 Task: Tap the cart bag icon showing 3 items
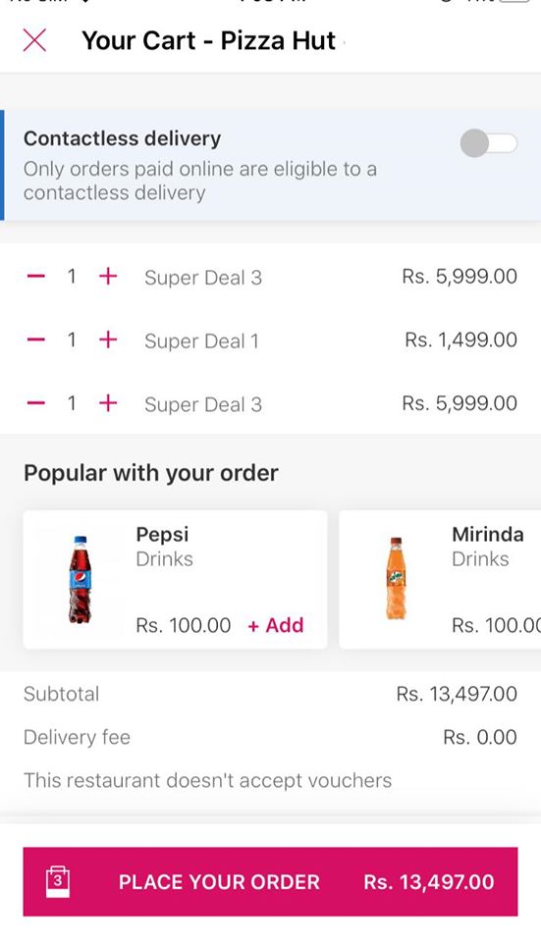(58, 882)
